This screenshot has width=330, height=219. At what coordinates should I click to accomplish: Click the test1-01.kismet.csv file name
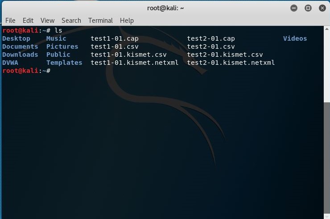tap(128, 55)
